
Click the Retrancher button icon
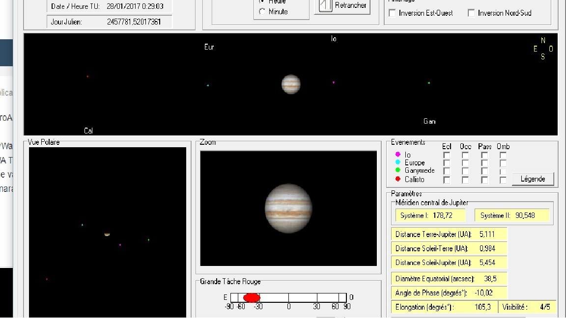coord(325,5)
